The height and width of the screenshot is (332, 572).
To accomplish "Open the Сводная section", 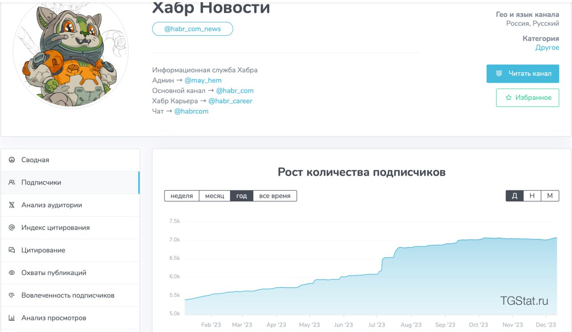I will pyautogui.click(x=70, y=160).
